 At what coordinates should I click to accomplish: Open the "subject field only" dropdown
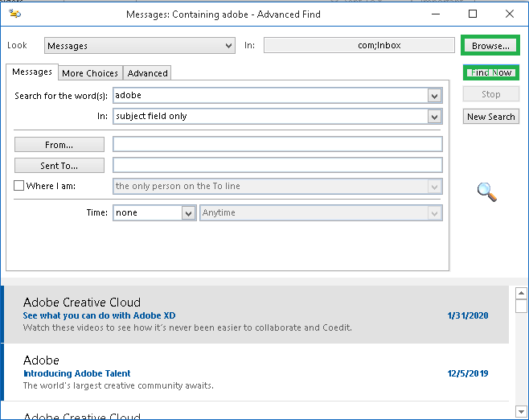click(x=434, y=117)
